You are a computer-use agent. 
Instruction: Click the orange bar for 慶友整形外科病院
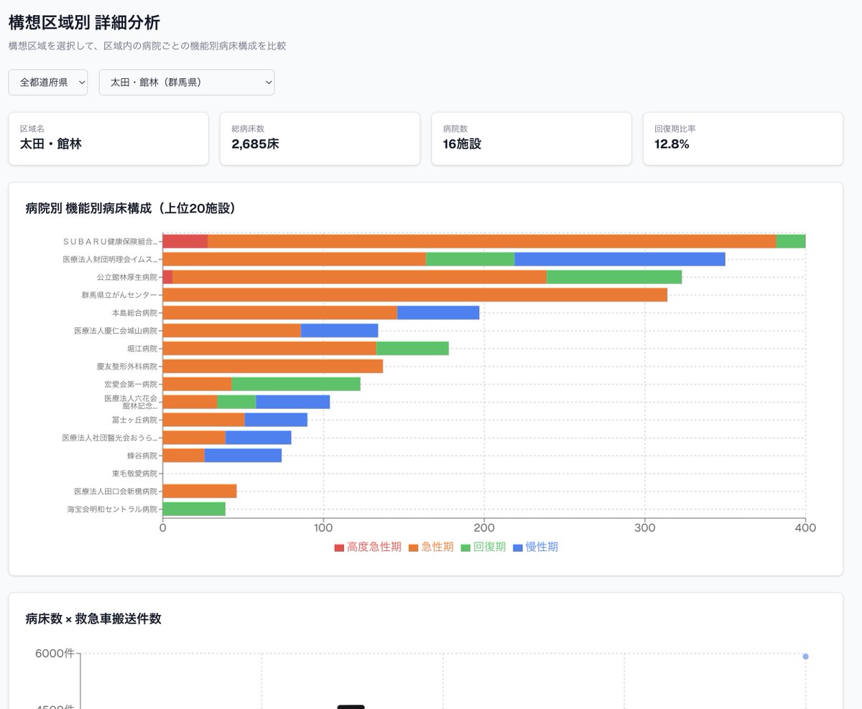tap(273, 366)
